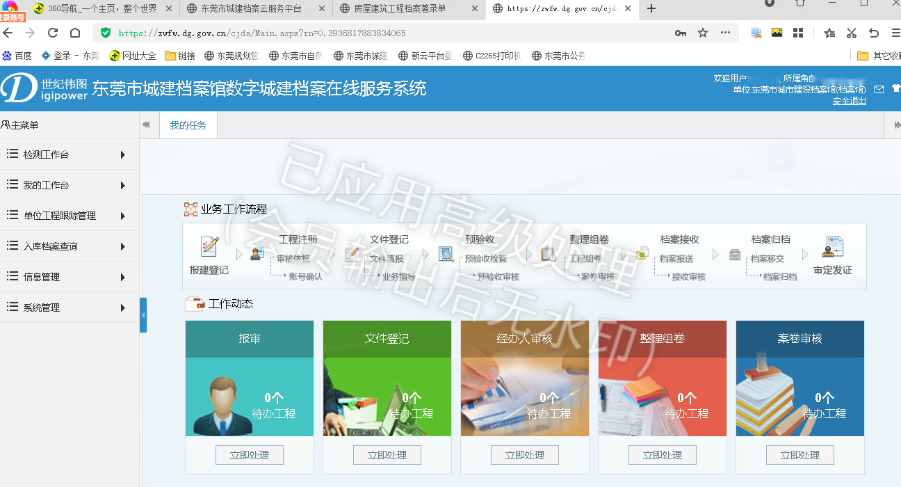Click 立即处理 under 案卷审核 card

point(800,455)
